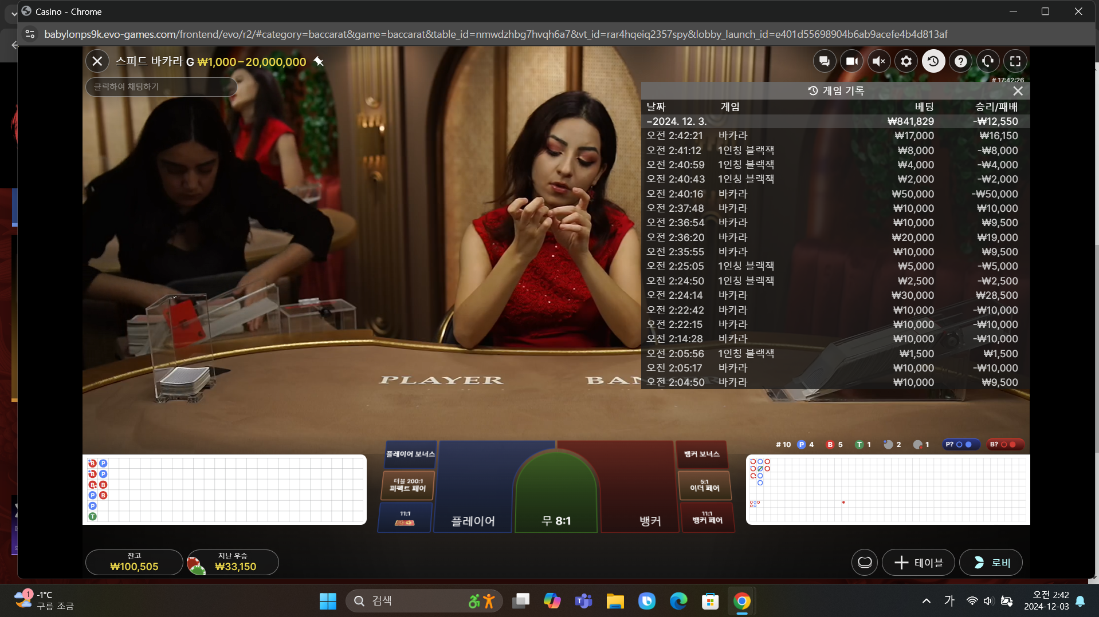The width and height of the screenshot is (1099, 617).
Task: Open Microsoft Store from the taskbar
Action: (710, 601)
